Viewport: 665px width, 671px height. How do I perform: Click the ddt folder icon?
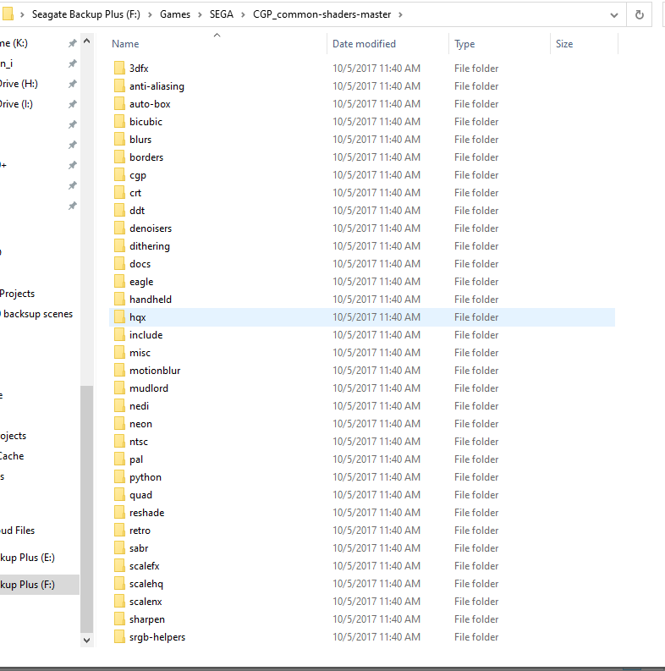(x=119, y=210)
